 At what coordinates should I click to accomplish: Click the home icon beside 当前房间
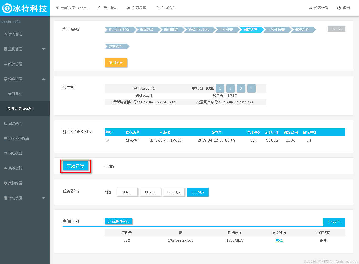57,8
